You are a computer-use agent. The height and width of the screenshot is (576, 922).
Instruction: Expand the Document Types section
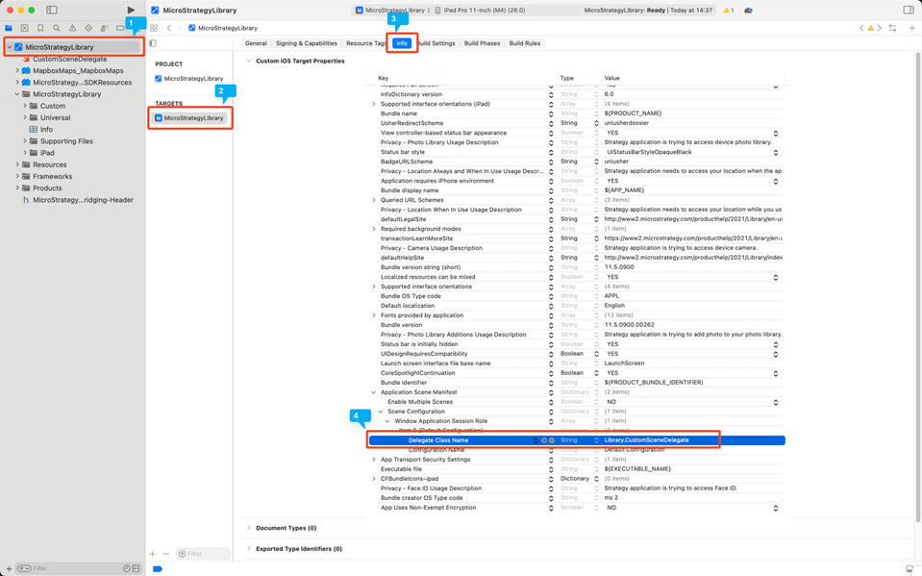click(249, 528)
